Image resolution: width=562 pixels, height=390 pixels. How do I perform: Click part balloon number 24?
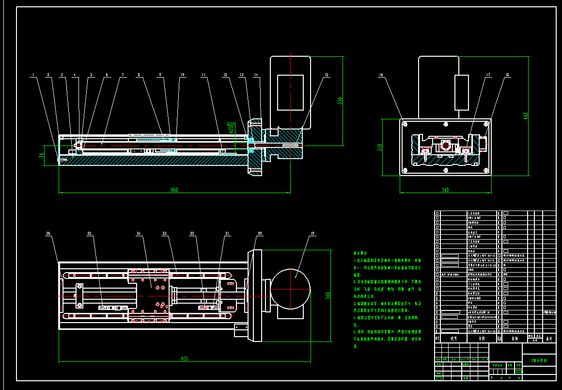pos(139,234)
